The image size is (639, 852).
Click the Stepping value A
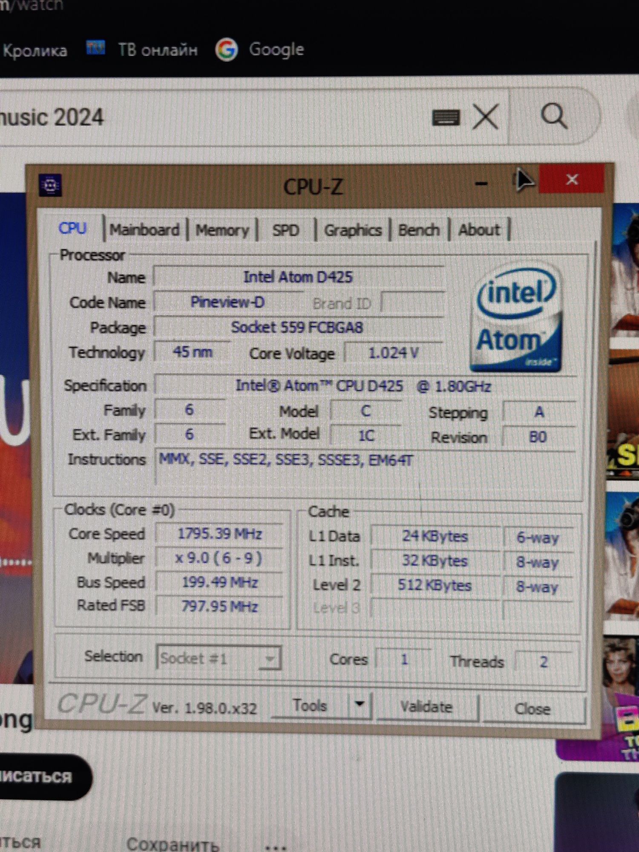pos(539,412)
